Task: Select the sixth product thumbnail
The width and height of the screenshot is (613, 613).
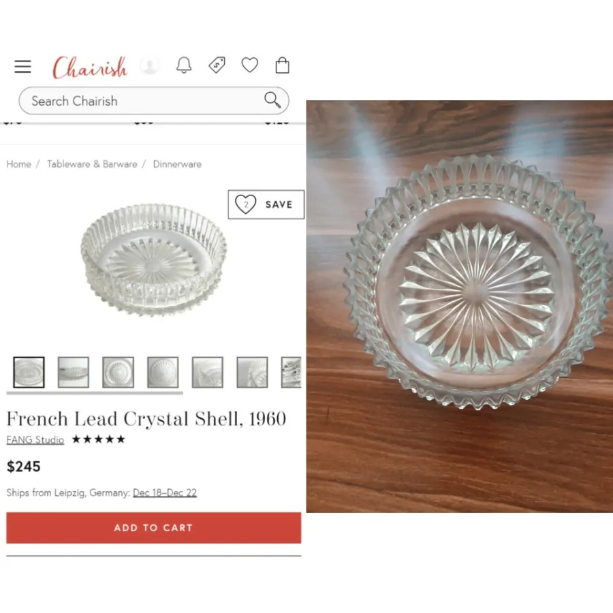Action: [x=252, y=372]
